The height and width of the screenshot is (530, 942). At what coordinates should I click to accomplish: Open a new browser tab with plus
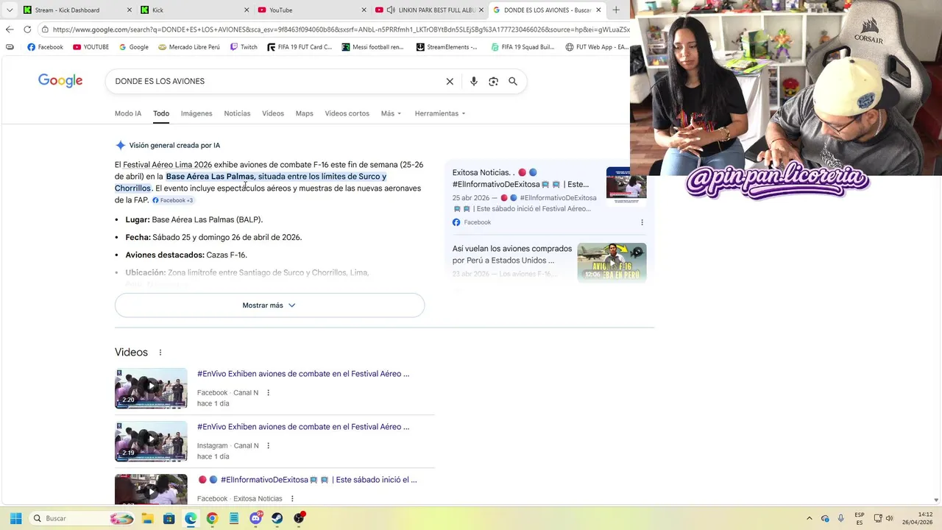tap(616, 10)
